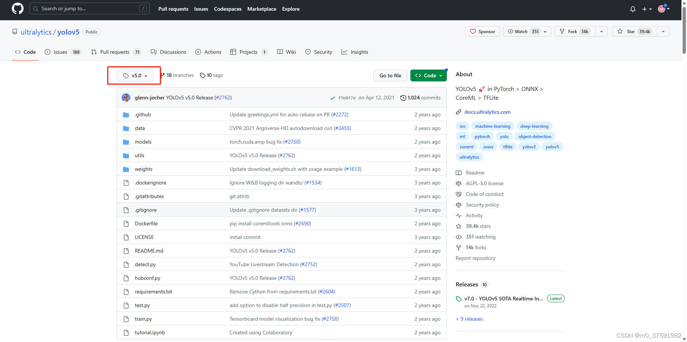687x342 pixels.
Task: Open Pull requests in top navigation
Action: [173, 9]
